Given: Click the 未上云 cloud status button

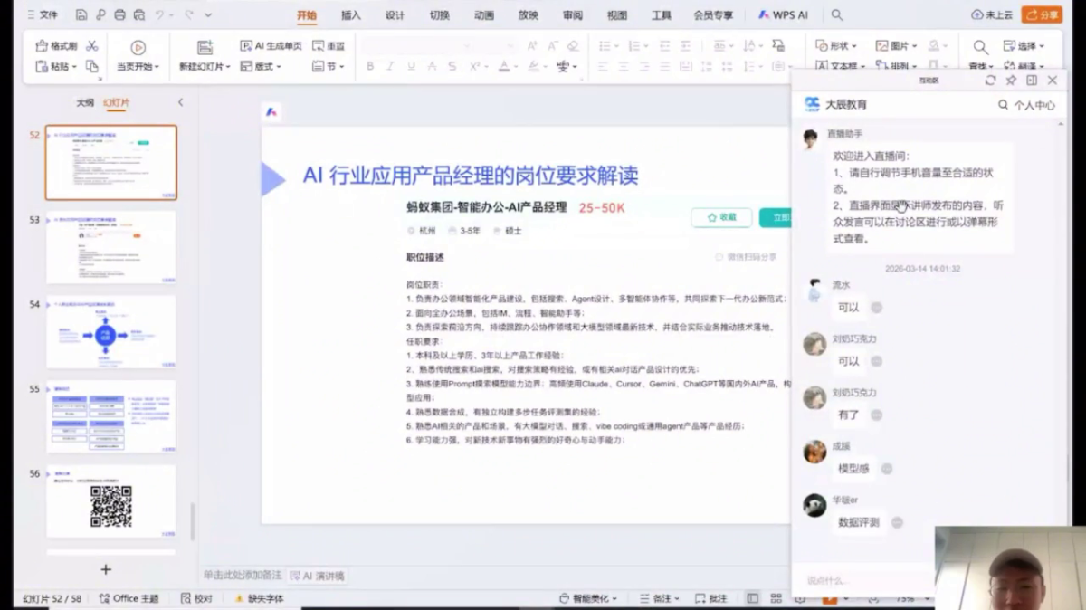Looking at the screenshot, I should point(992,15).
